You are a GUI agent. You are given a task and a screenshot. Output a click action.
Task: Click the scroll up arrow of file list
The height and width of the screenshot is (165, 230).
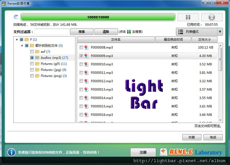click(x=220, y=46)
